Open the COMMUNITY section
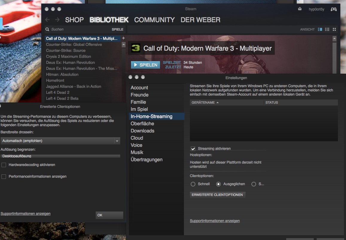 155,20
